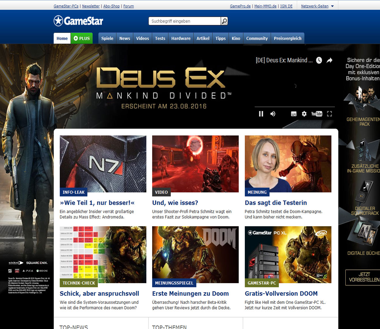The width and height of the screenshot is (380, 329).
Task: Go to the Community section
Action: pos(257,38)
